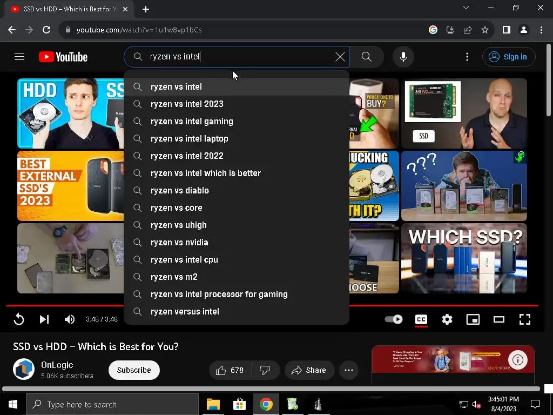Pick suggestion 'ryzen vs nvidia'

237,243
